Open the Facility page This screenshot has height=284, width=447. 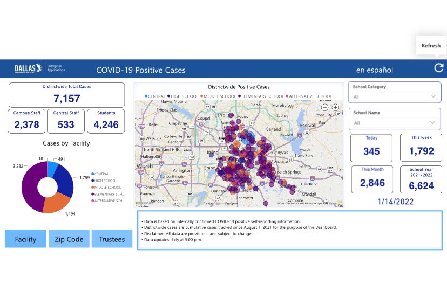click(25, 239)
